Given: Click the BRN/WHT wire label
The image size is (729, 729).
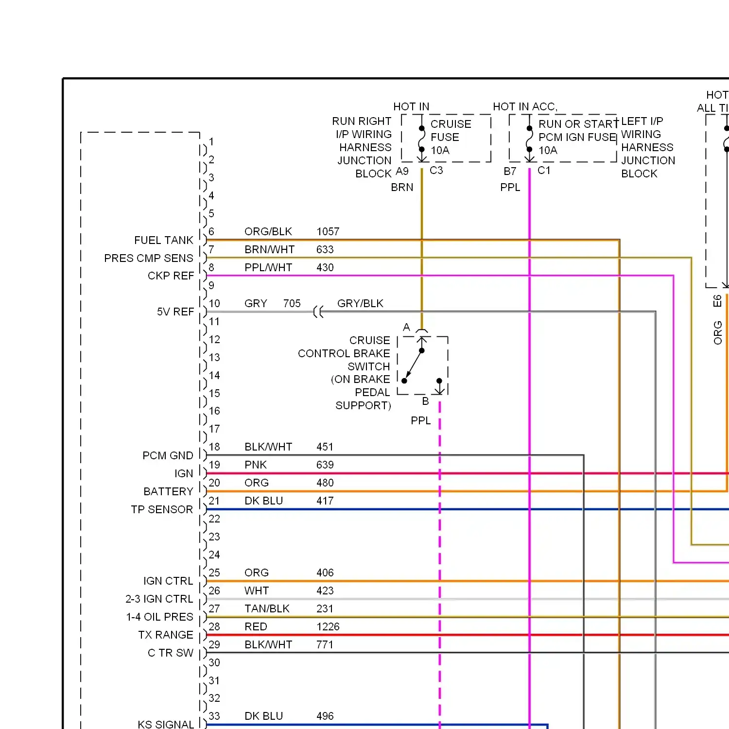Looking at the screenshot, I should point(269,249).
